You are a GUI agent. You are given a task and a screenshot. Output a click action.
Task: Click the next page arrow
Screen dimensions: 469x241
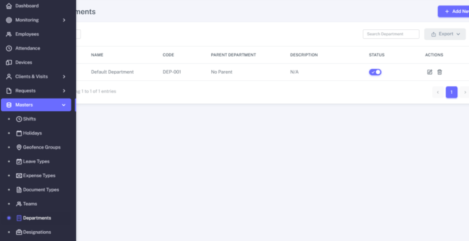(465, 92)
